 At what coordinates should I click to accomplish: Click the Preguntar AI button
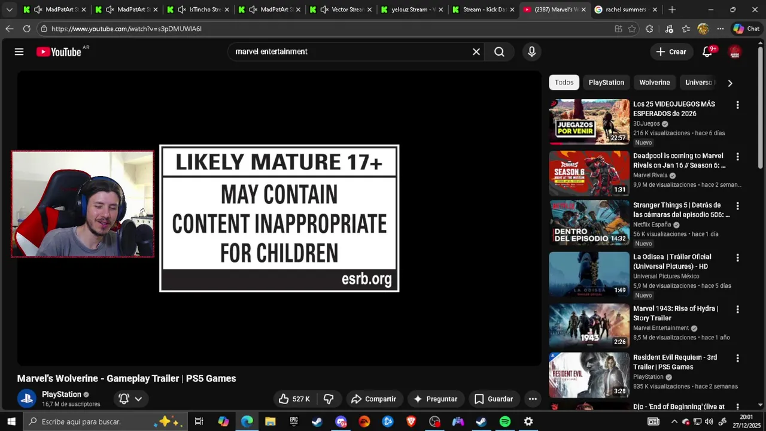[x=435, y=399]
